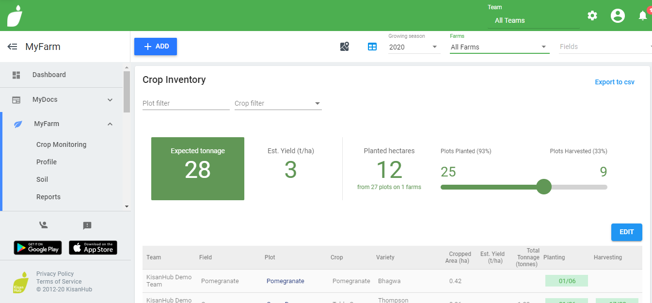Click the plots planted slider handle
The height and width of the screenshot is (303, 652).
pos(544,187)
